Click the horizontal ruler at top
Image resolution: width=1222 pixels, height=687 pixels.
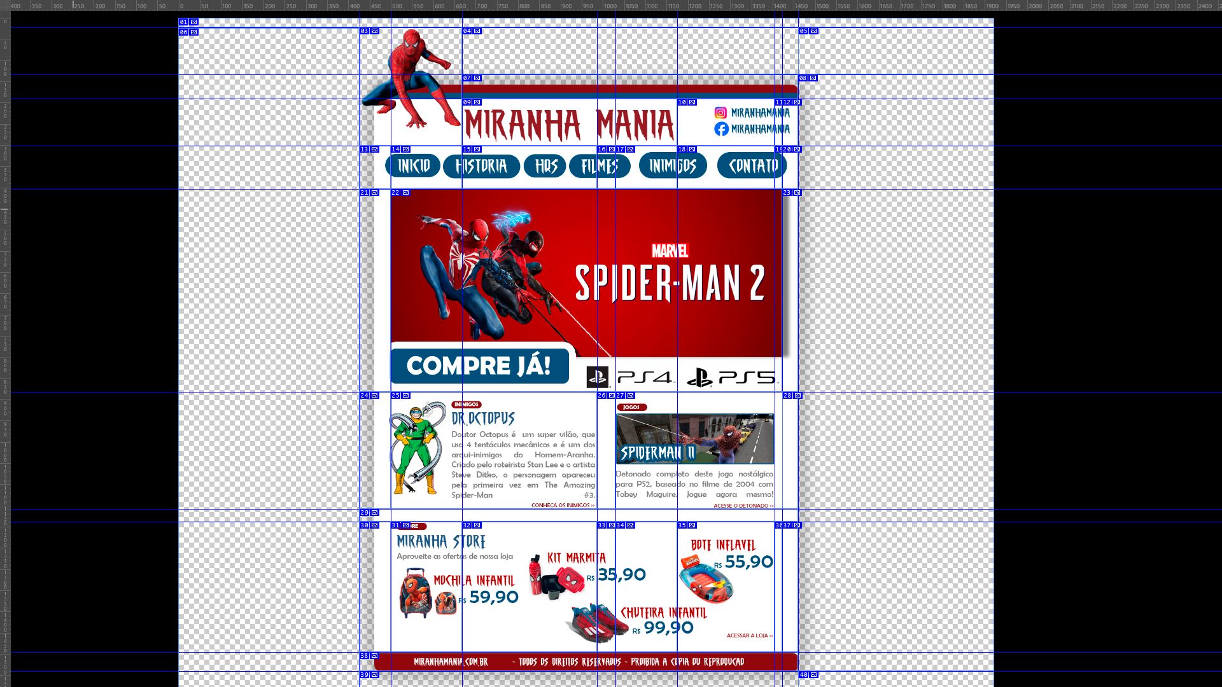point(611,5)
